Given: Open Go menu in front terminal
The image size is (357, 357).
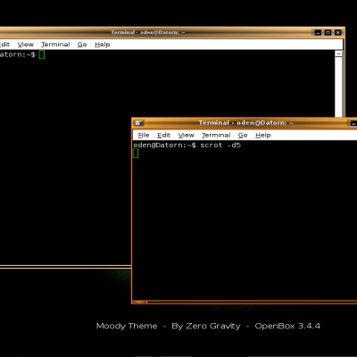Looking at the screenshot, I should tap(243, 135).
